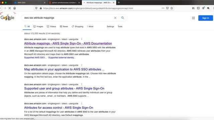Click the Google logo
This screenshot has height=120, width=214.
7,17
